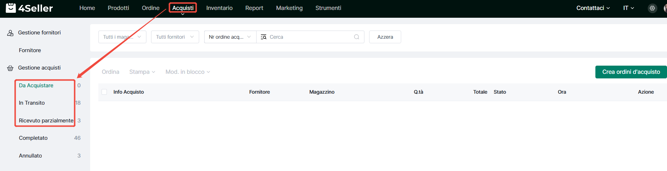Open the IT language dropdown
667x171 pixels.
coord(629,8)
